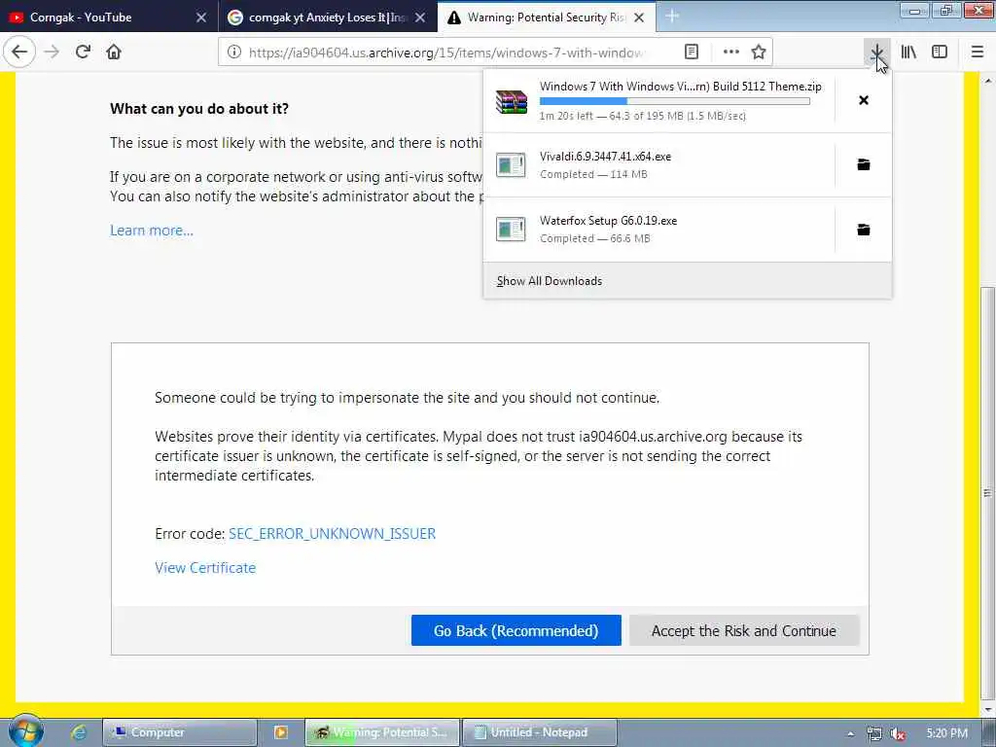Toggle the sidebar toolbar button
996x747 pixels.
pyautogui.click(x=940, y=53)
